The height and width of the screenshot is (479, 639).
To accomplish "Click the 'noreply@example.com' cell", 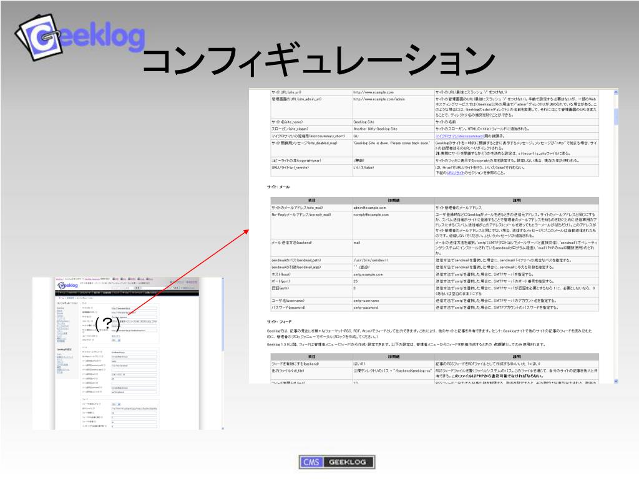I will click(393, 225).
